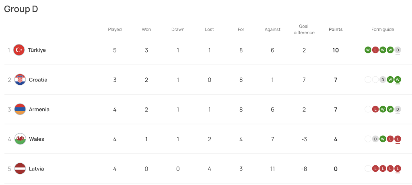This screenshot has height=185, width=412.
Task: Click the Croatia flag icon
Action: coord(20,80)
